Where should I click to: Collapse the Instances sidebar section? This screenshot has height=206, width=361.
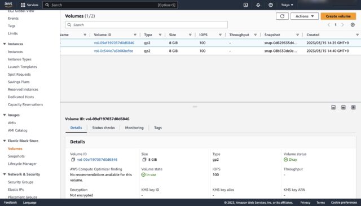tap(5, 44)
